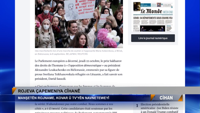Screen dimensions: 200x113
Task: Click the italic l'opposition démocratique quote
Action: click(x=85, y=65)
